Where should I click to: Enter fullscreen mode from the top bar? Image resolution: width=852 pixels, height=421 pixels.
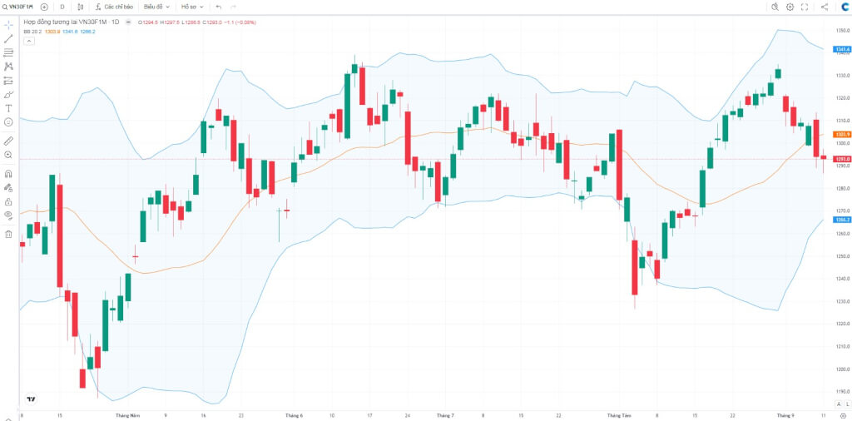pyautogui.click(x=805, y=7)
